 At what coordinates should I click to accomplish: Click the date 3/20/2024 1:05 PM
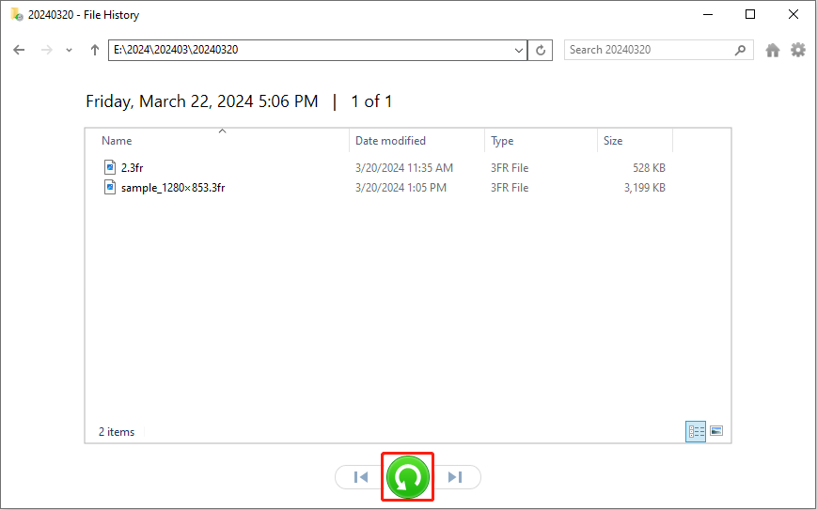coord(401,188)
